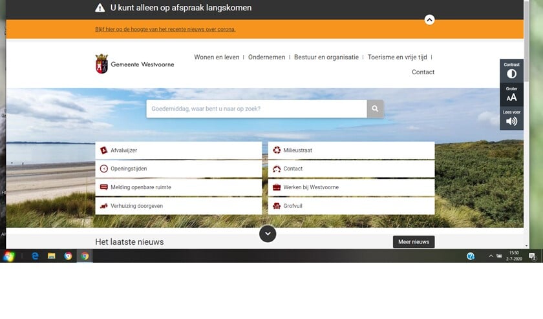Collapse the notification banner with up chevron

coord(429,20)
